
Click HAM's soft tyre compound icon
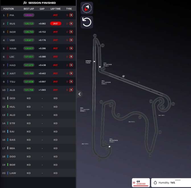tap(71, 48)
